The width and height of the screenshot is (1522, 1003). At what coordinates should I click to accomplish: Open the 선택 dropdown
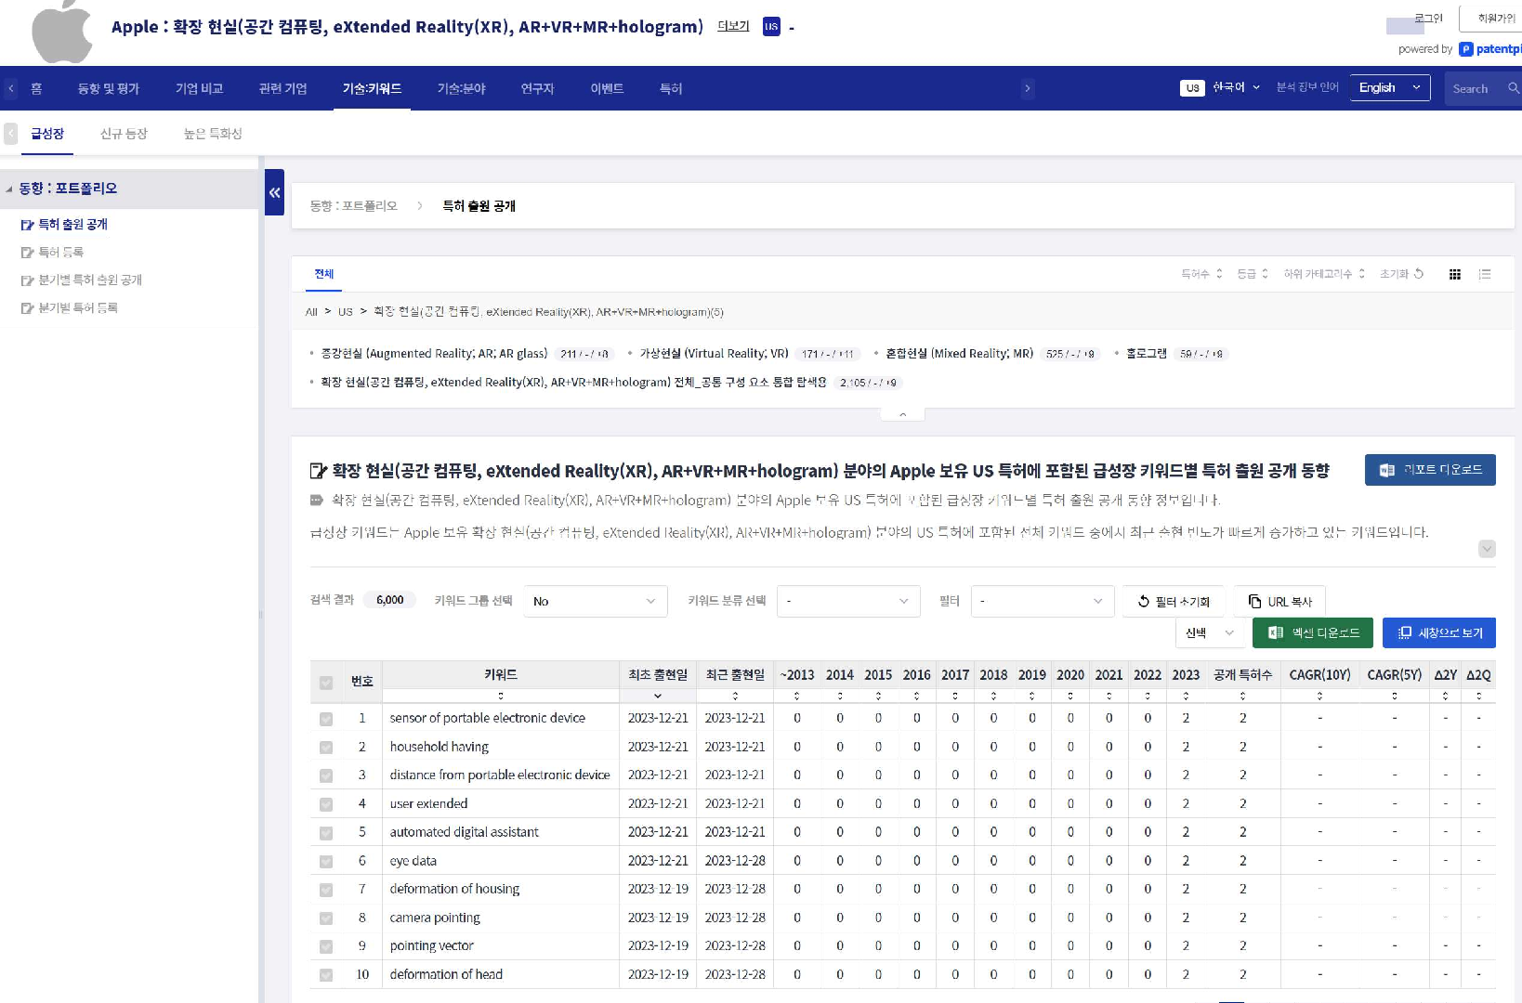[1210, 632]
